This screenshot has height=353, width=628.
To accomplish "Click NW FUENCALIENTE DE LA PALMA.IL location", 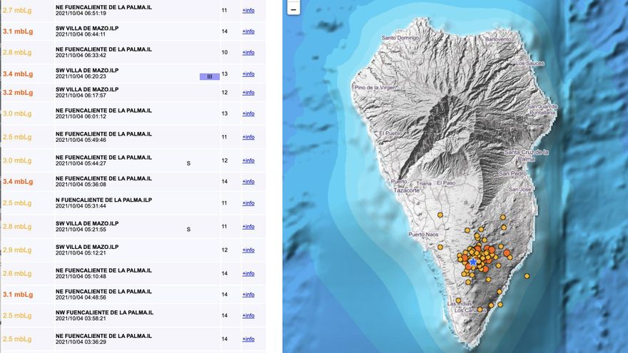I will click(x=104, y=312).
